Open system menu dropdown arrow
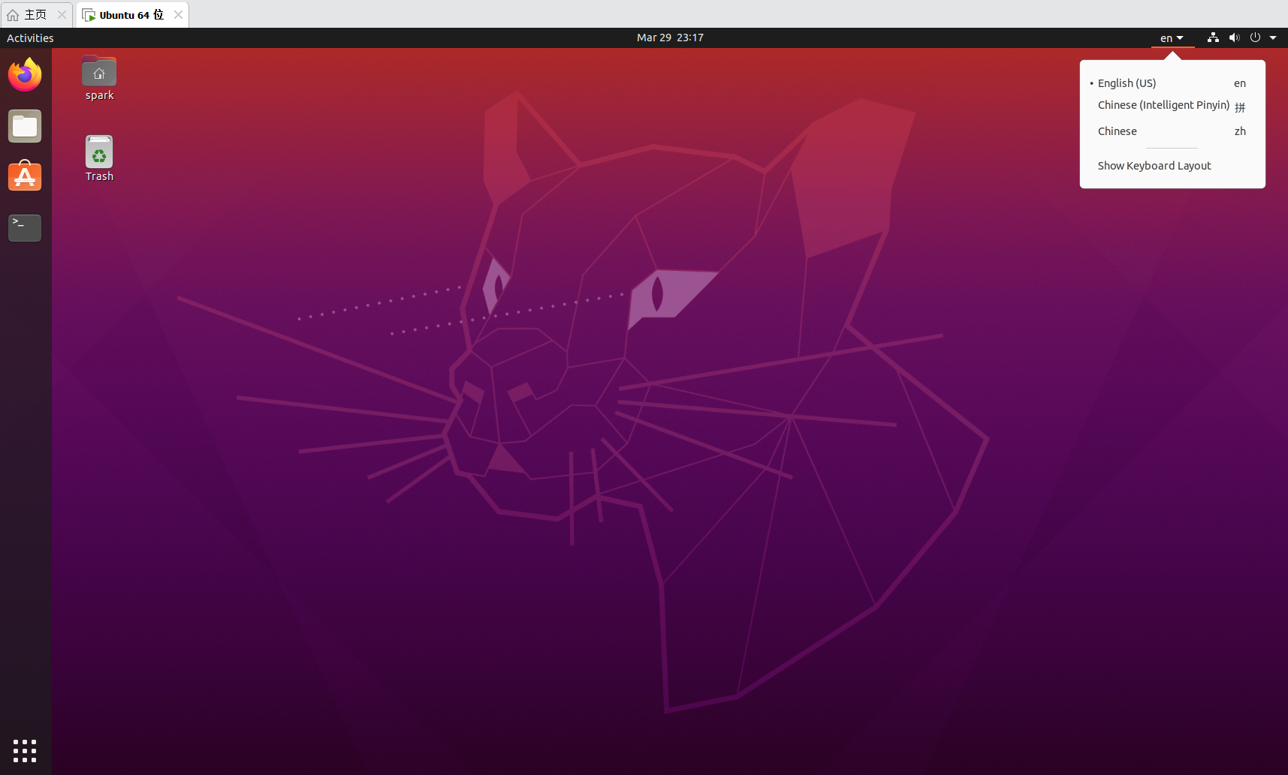The width and height of the screenshot is (1288, 775). 1273,38
